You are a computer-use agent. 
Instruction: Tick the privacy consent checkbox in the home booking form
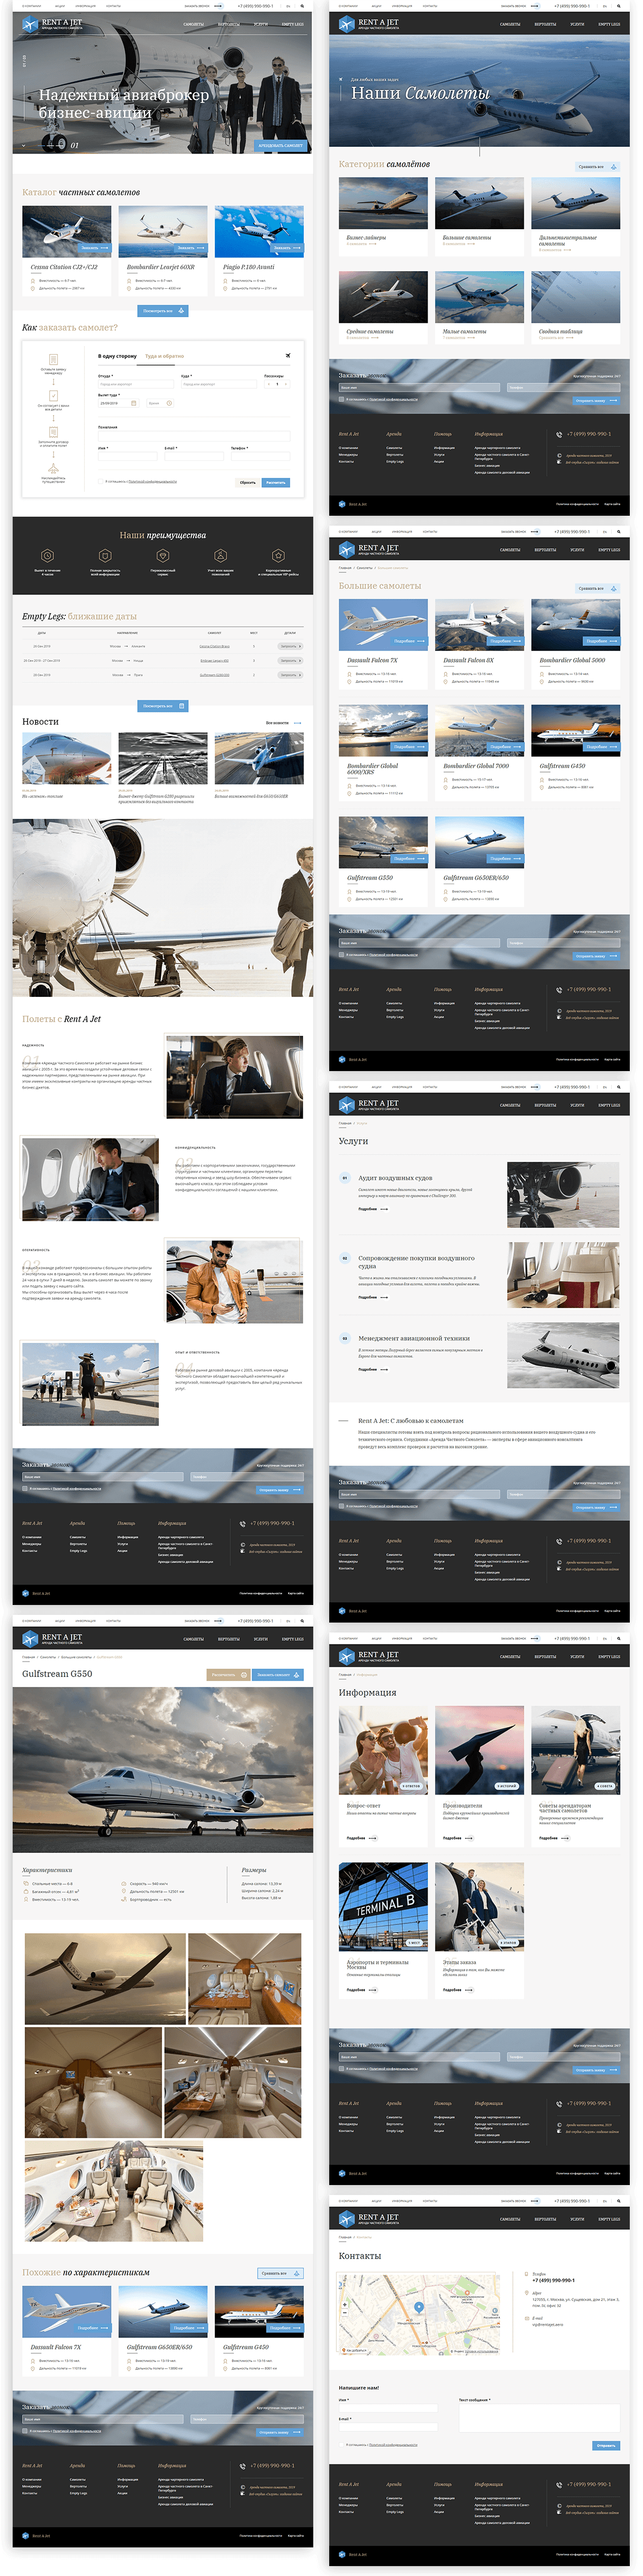click(100, 481)
